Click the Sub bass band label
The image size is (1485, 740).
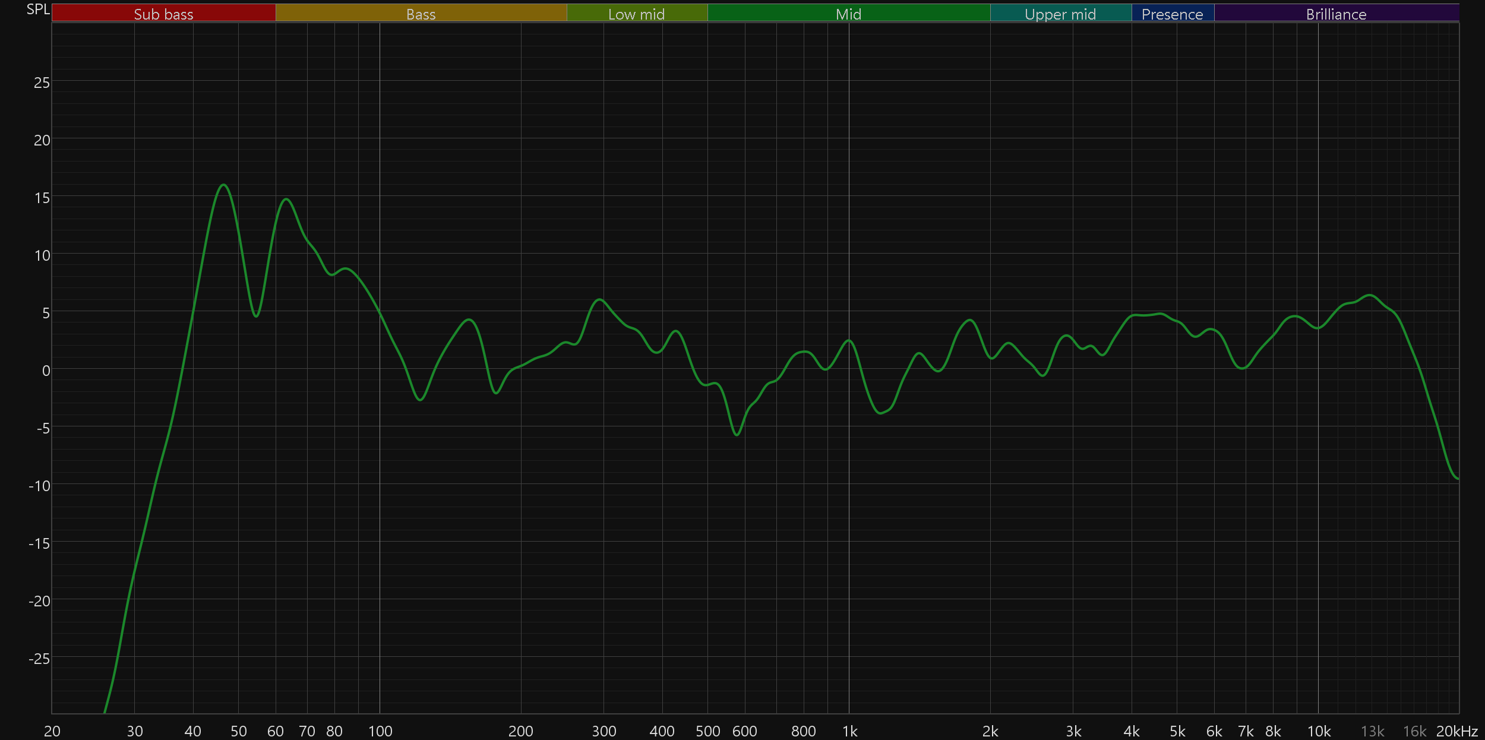pyautogui.click(x=163, y=14)
